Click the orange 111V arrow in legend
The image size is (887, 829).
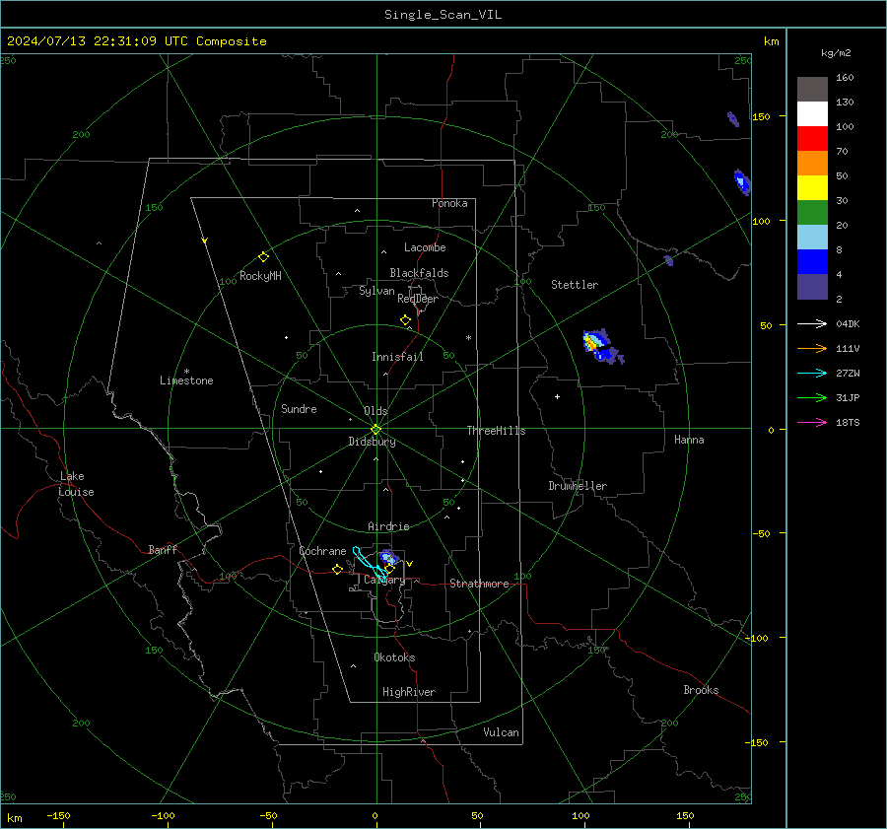(812, 349)
